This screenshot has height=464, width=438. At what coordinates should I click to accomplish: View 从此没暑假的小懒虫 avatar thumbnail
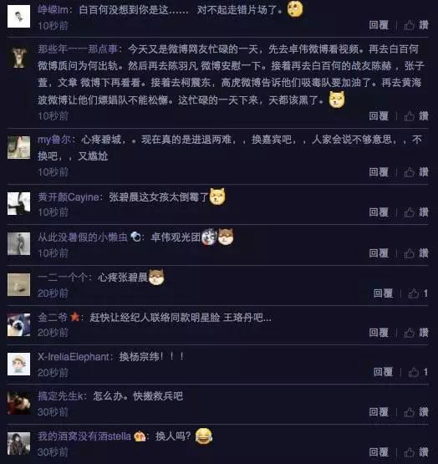18,244
